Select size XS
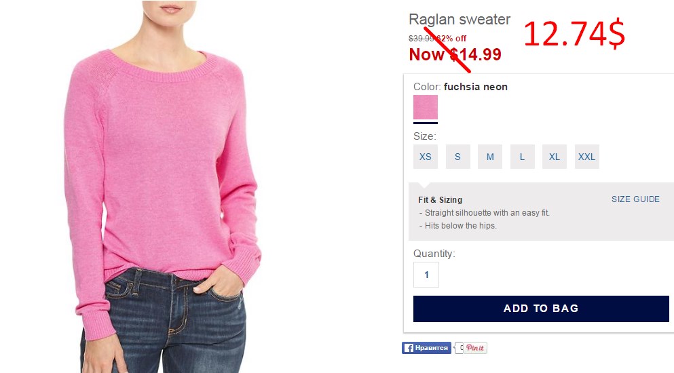Image resolution: width=674 pixels, height=373 pixels. [426, 157]
